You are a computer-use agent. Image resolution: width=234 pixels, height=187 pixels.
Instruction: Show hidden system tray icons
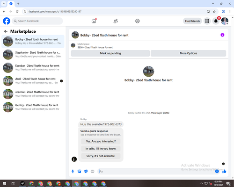tap(201, 183)
